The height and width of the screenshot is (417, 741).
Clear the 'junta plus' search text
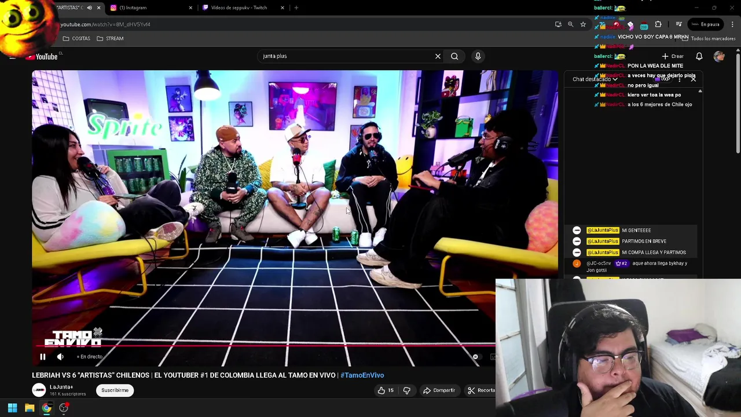click(x=438, y=56)
